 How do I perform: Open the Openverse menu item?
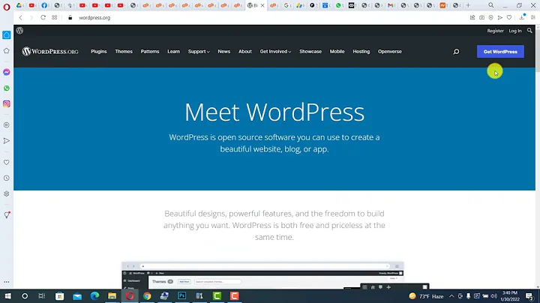point(390,52)
